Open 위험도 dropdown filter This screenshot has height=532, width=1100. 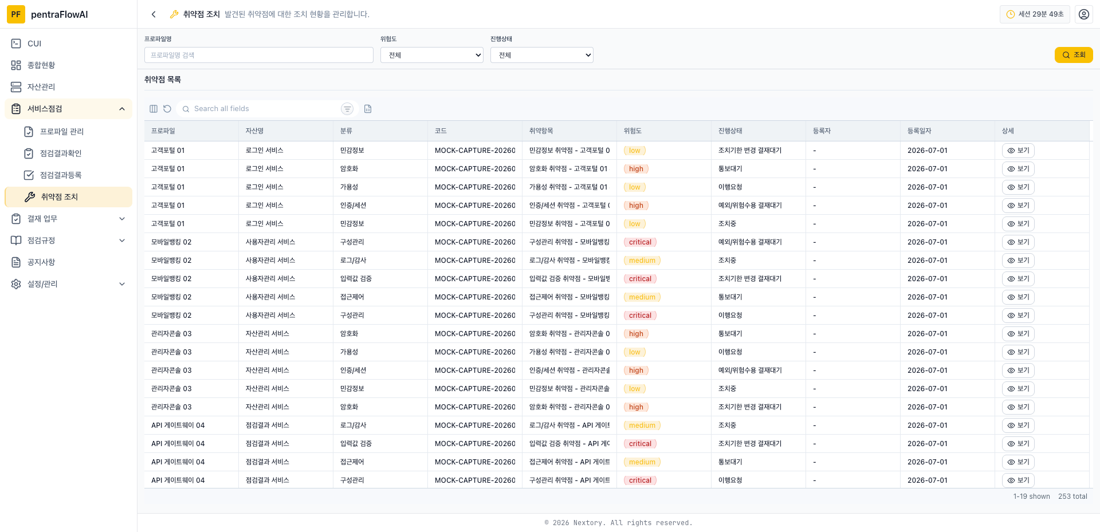(432, 55)
